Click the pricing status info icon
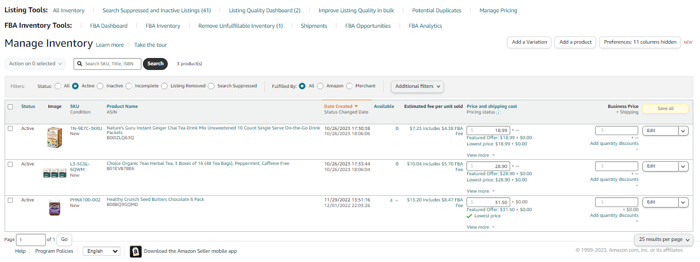This screenshot has height=262, width=700. click(x=499, y=113)
